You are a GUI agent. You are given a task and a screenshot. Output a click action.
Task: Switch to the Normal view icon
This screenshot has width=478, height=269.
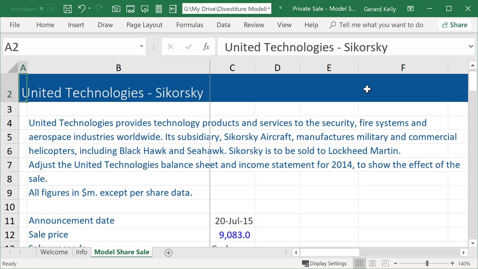(x=359, y=263)
